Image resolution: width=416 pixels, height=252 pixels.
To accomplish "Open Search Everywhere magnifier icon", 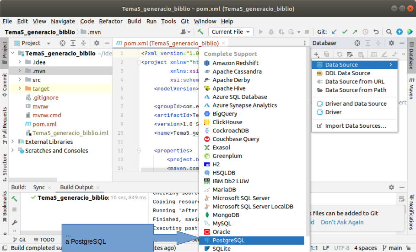I will 389,32.
